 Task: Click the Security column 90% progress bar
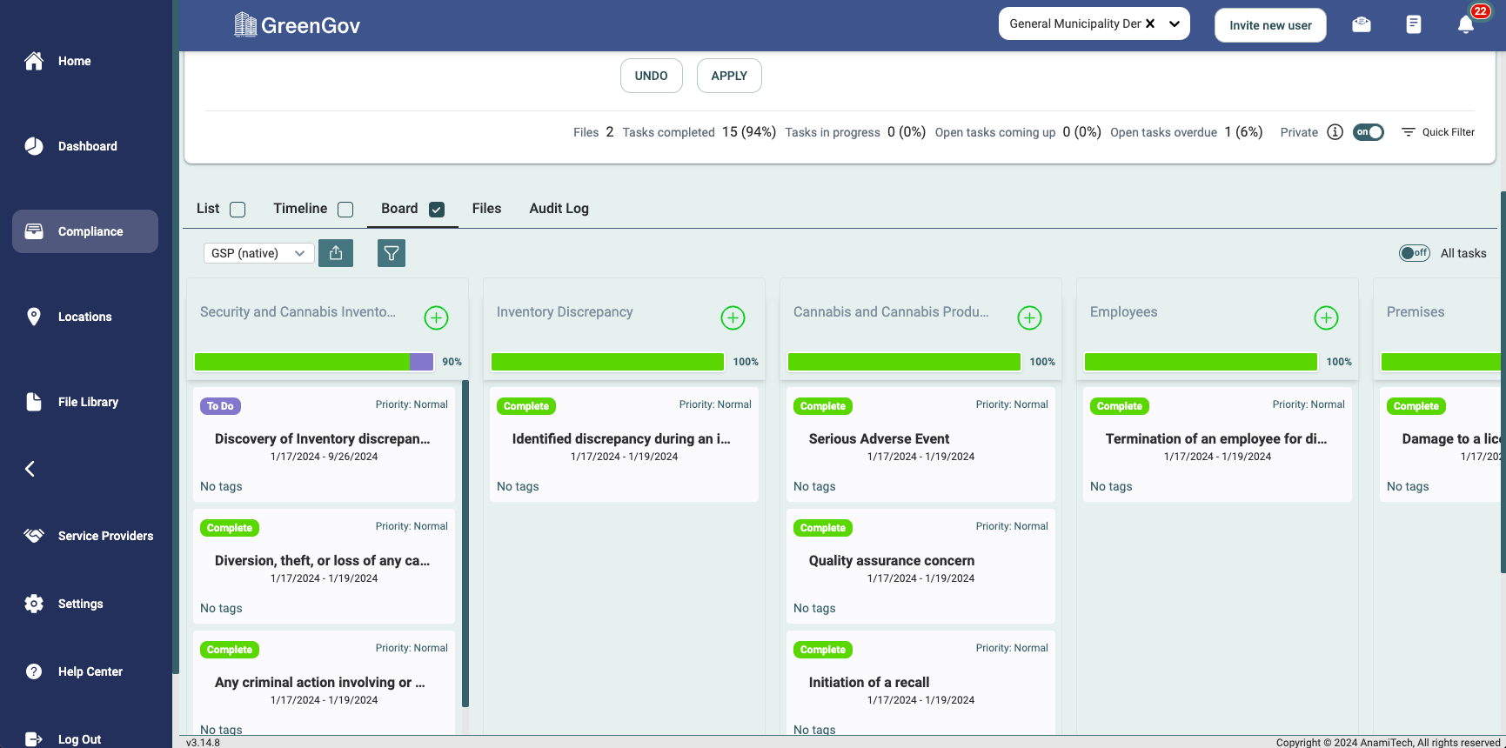pyautogui.click(x=314, y=362)
